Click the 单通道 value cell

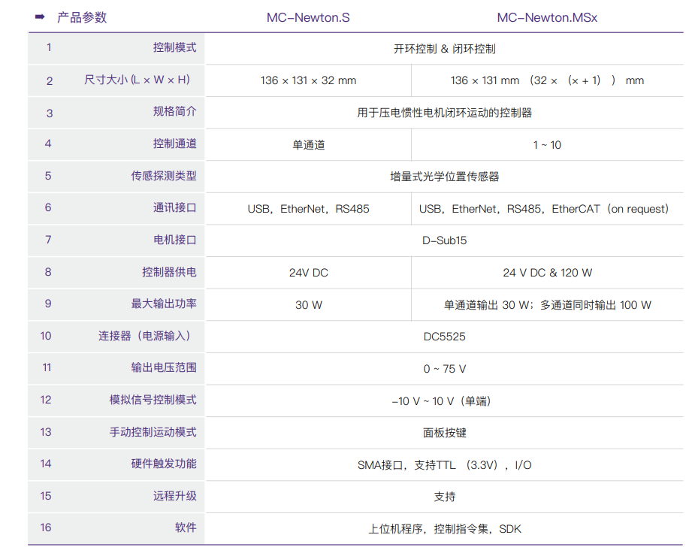click(308, 145)
